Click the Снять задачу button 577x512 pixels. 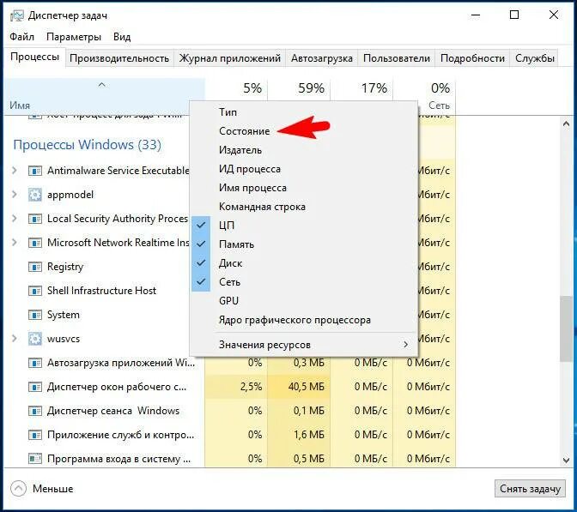[530, 489]
